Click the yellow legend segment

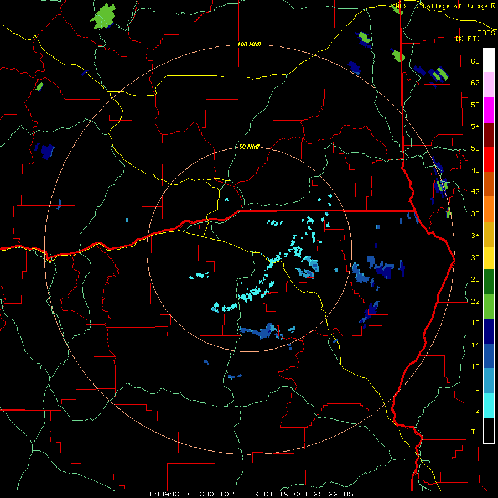(489, 258)
